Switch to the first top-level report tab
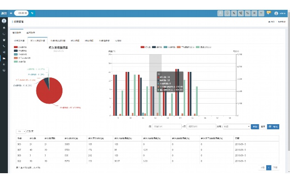The width and height of the screenshot is (290, 183). click(17, 33)
